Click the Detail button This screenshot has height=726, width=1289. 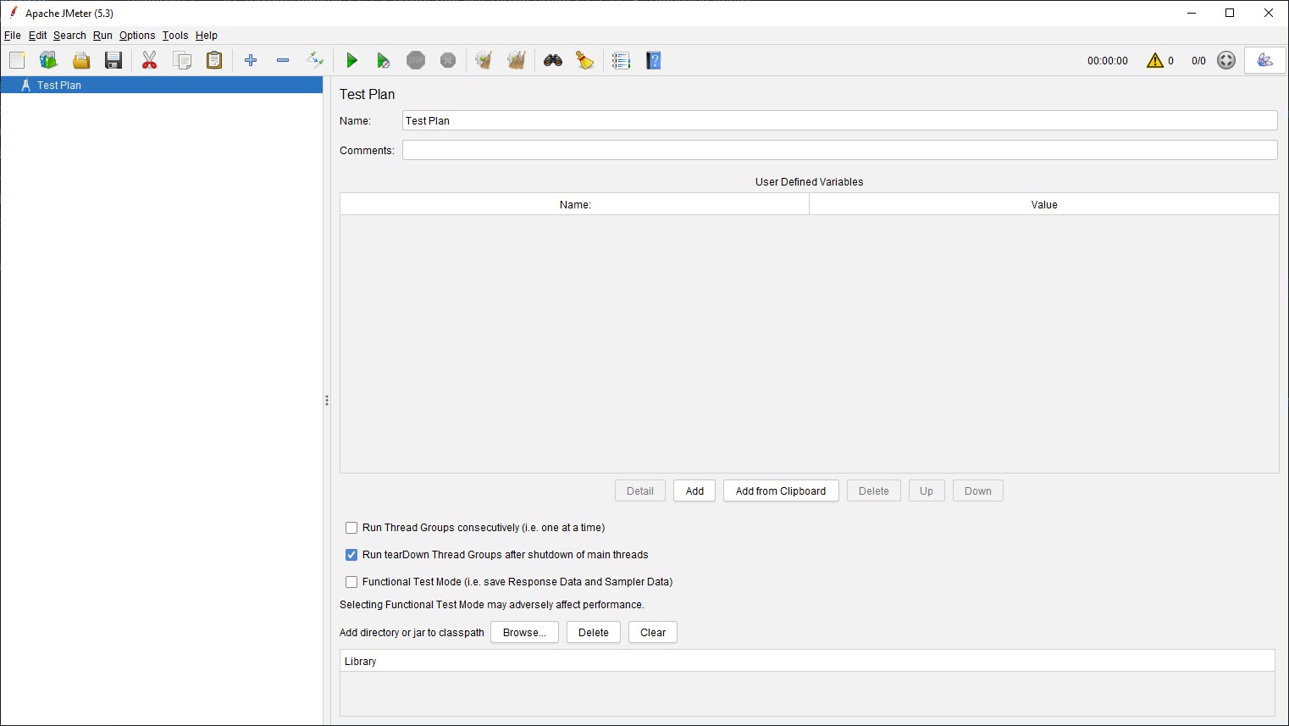tap(640, 491)
